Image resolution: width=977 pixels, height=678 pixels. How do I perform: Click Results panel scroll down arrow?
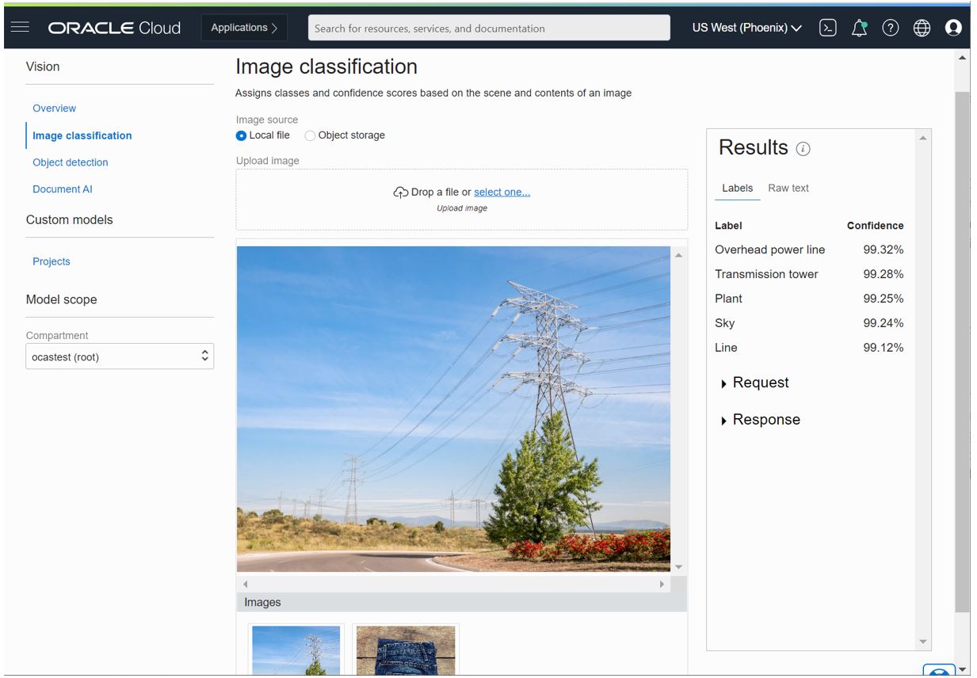point(922,642)
